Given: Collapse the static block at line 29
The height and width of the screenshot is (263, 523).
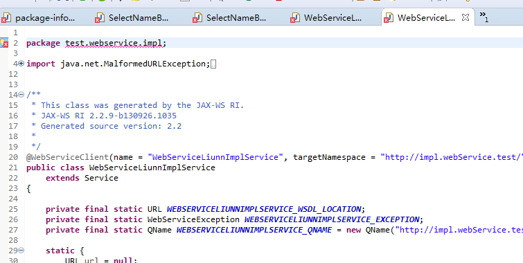Looking at the screenshot, I should coord(21,251).
